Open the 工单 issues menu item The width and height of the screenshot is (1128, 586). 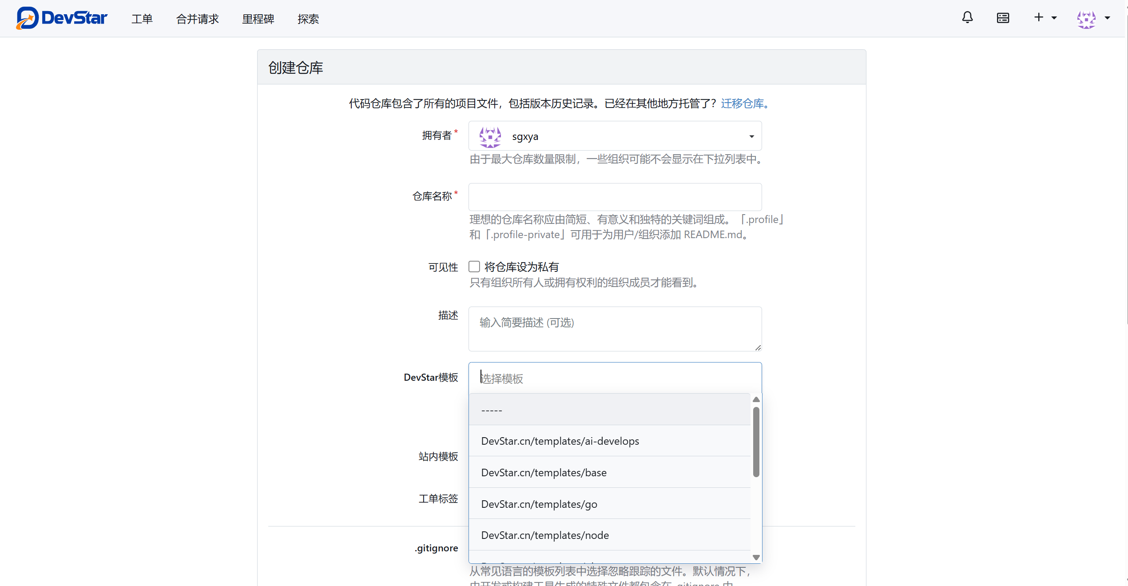(142, 19)
